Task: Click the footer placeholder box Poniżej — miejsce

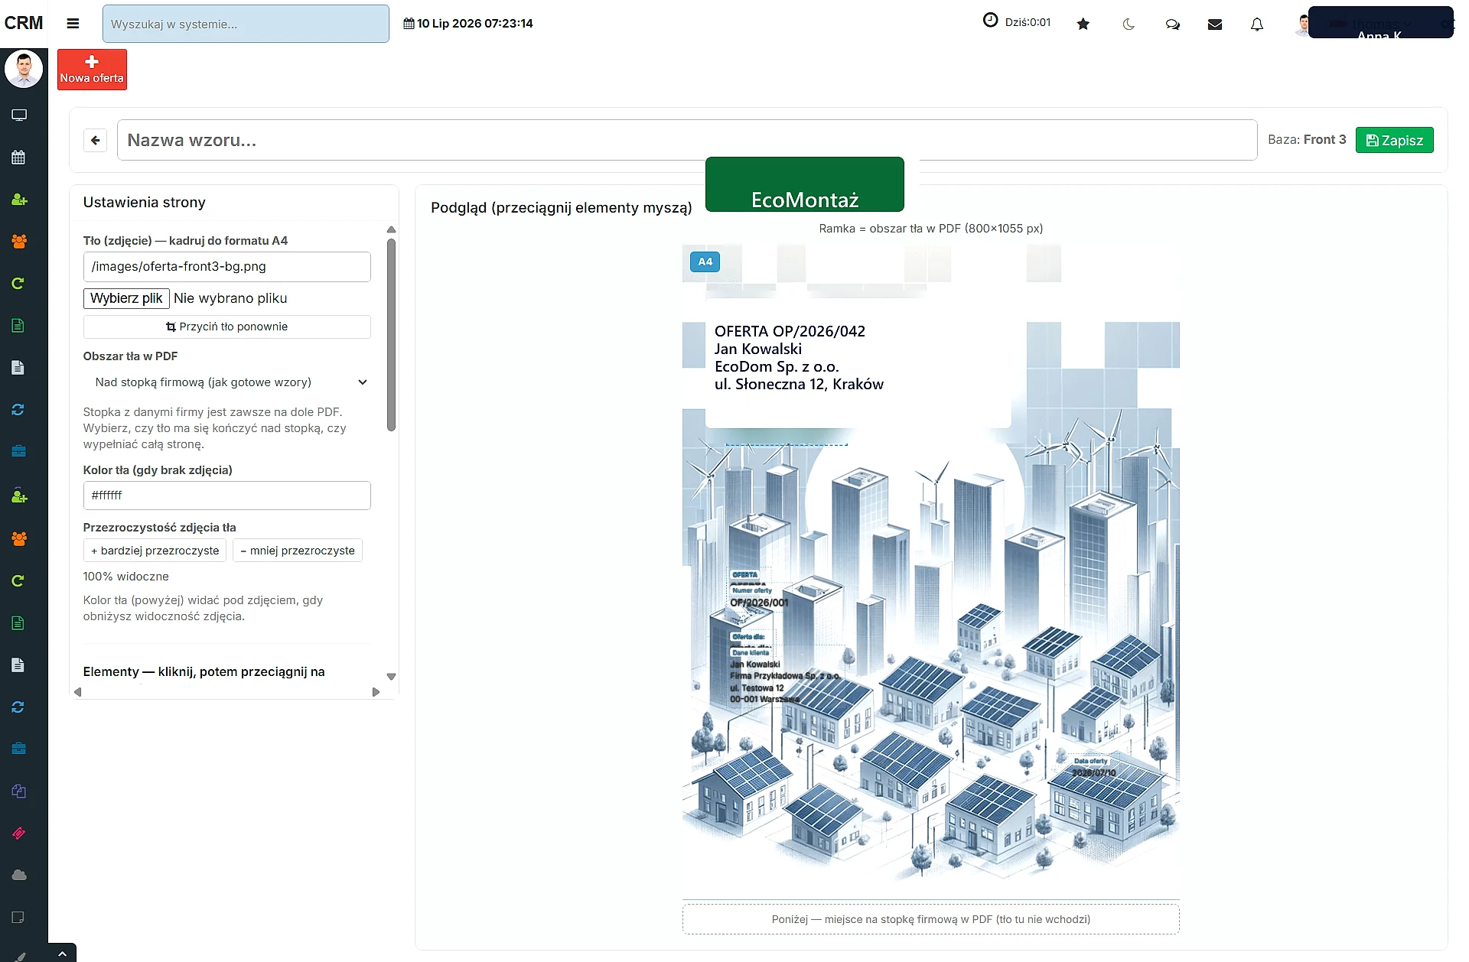Action: coord(930,919)
